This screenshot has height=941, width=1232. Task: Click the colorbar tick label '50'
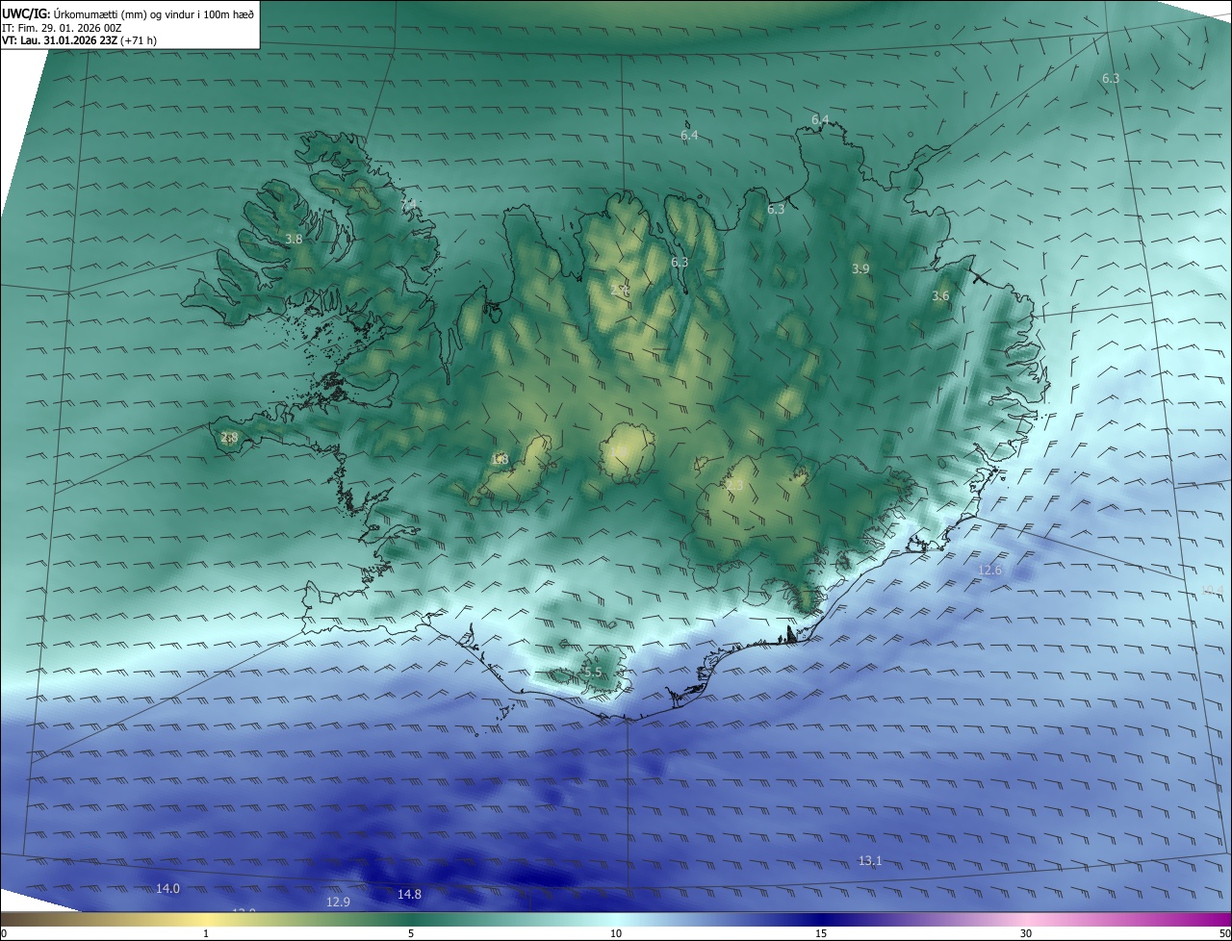(1224, 933)
